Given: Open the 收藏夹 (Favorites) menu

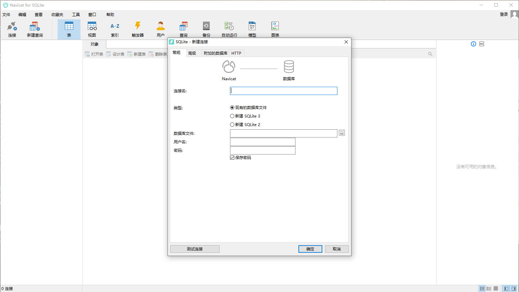Looking at the screenshot, I should click(x=57, y=15).
